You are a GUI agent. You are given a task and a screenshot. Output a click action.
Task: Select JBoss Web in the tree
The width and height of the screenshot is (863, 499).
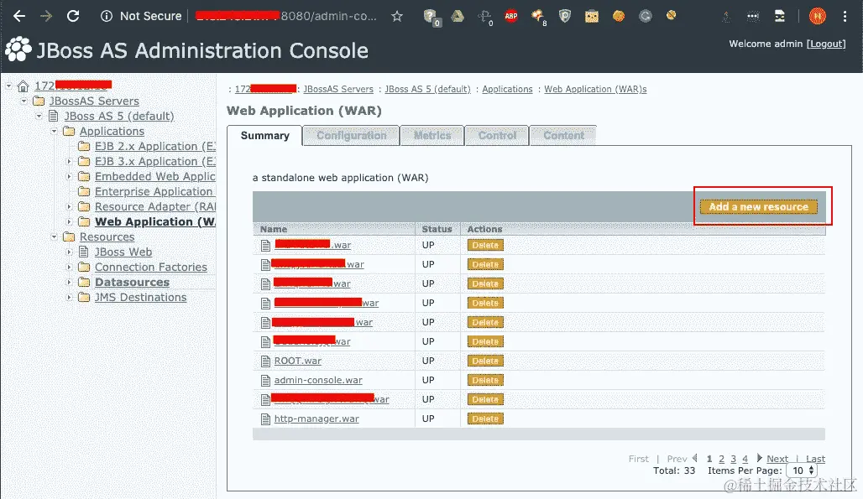(123, 252)
